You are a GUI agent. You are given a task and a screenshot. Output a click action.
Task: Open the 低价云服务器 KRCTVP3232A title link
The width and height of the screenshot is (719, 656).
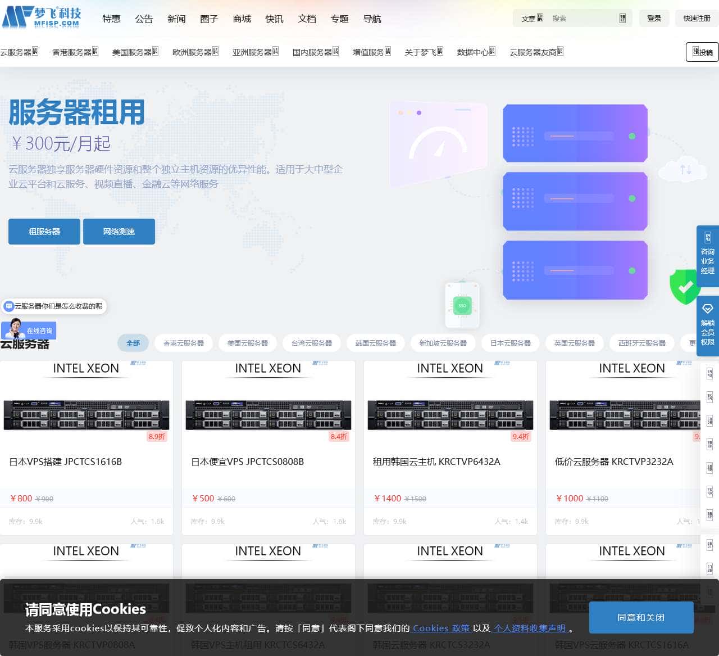pos(614,462)
